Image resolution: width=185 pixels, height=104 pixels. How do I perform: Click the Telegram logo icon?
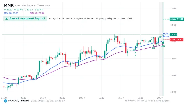tap(5, 101)
